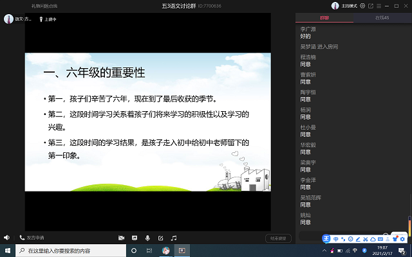Mute the microphone in bottom toolbar
This screenshot has height=257, width=412.
tap(147, 238)
